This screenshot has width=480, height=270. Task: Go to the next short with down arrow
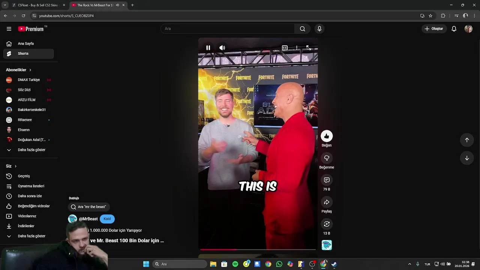coord(467,158)
